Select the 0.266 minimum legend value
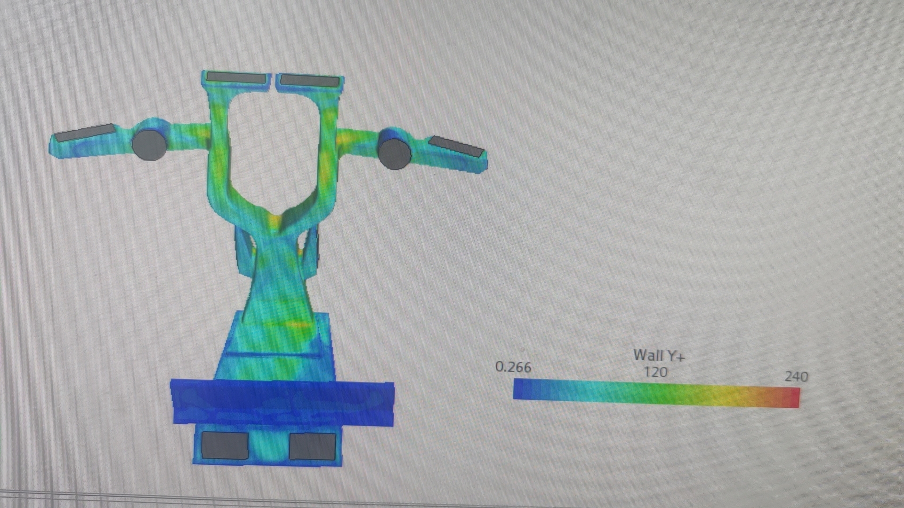The height and width of the screenshot is (508, 904). point(513,367)
